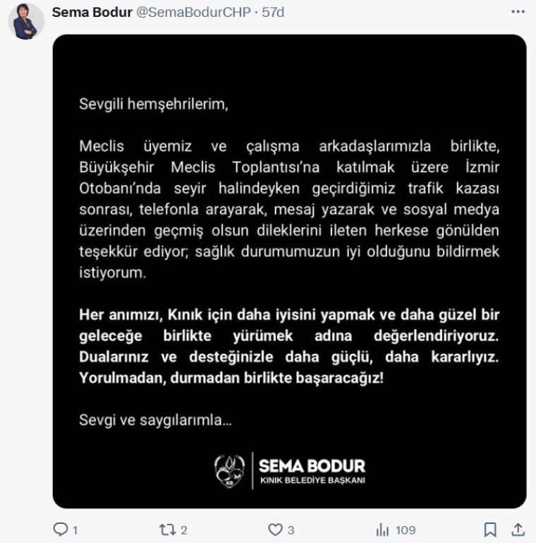536x543 pixels.
Task: Click the Kınık municipality heart-shaped logo in the image
Action: 229,471
